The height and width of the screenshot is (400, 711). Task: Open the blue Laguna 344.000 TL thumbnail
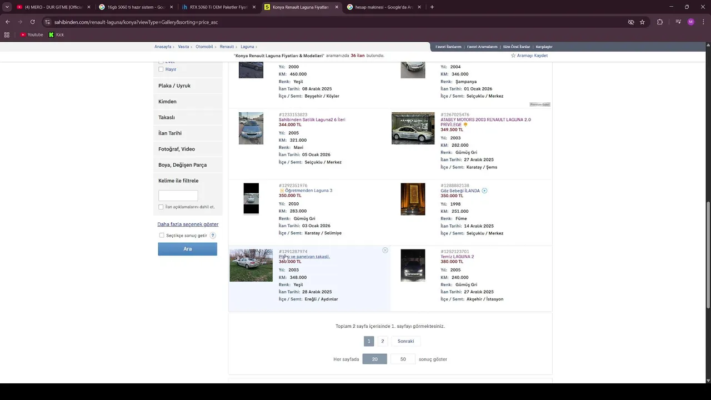(x=251, y=128)
